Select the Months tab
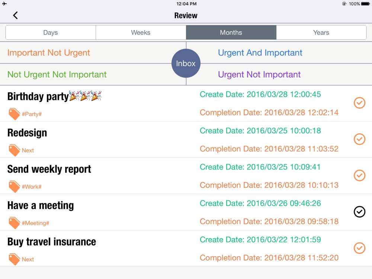 [x=231, y=32]
